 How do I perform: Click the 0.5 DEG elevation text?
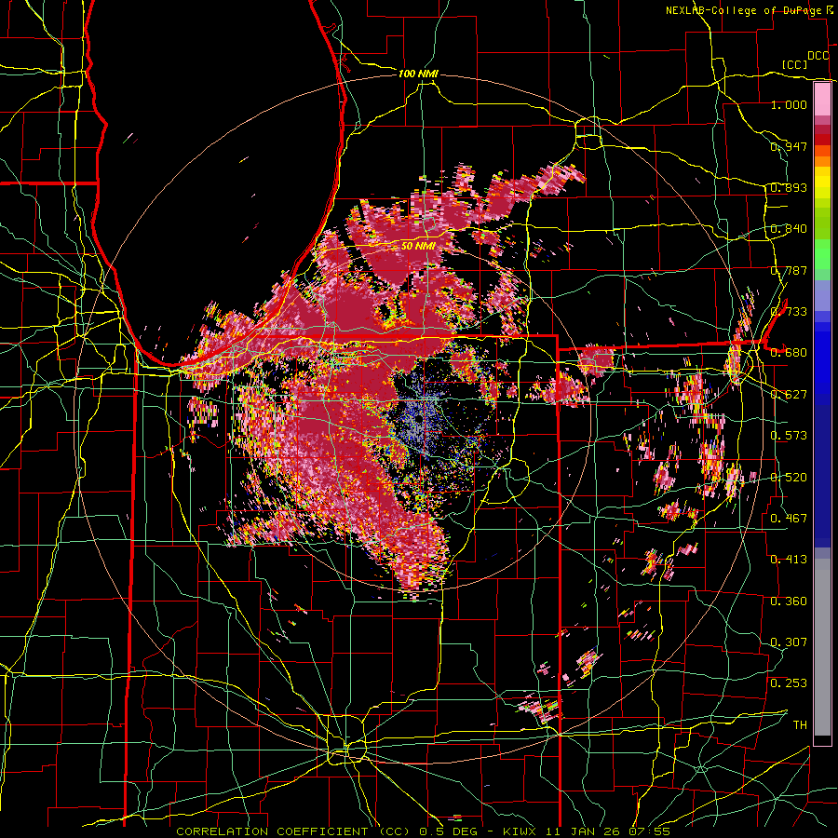[449, 831]
